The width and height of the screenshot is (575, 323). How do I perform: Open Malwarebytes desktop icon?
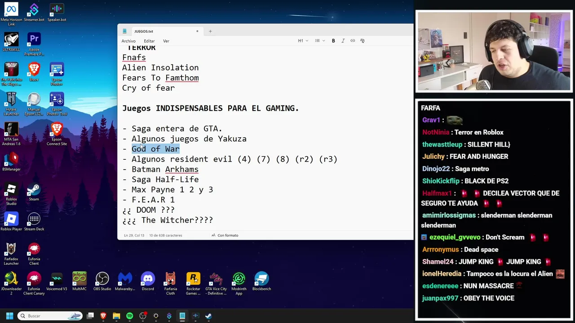tap(125, 281)
